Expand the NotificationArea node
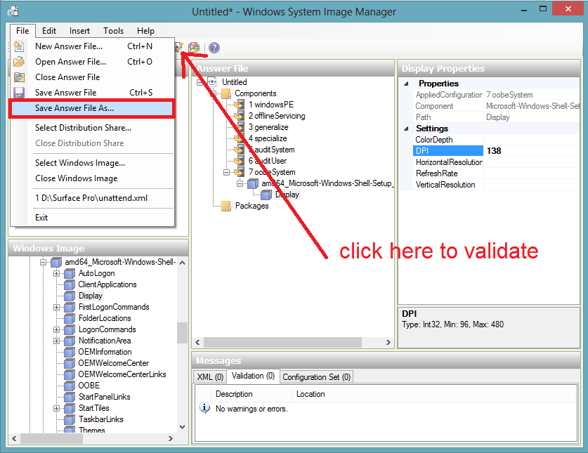Viewport: 588px width, 453px height. (x=56, y=341)
